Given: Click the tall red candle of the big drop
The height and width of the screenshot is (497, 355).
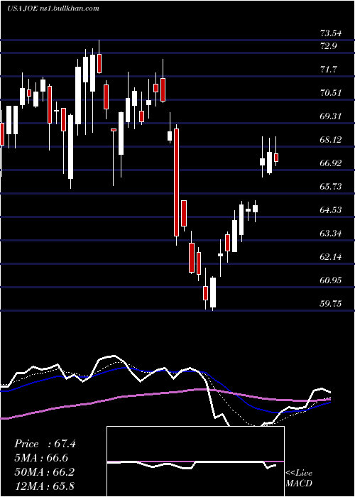Looking at the screenshot, I should [176, 182].
